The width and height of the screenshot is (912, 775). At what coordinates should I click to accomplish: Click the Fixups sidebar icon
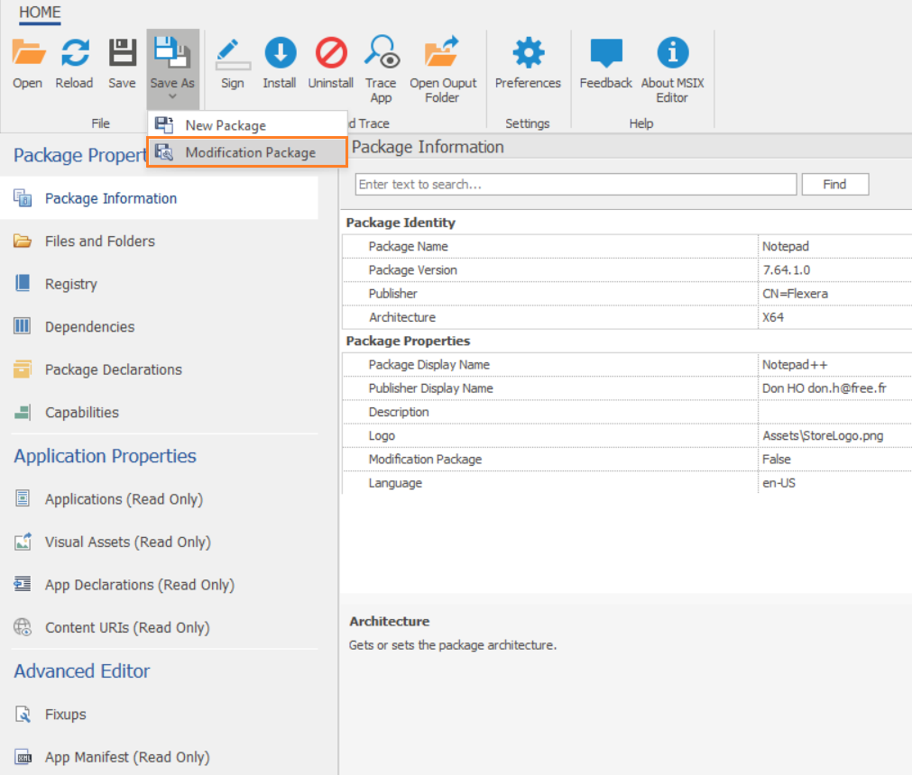23,714
